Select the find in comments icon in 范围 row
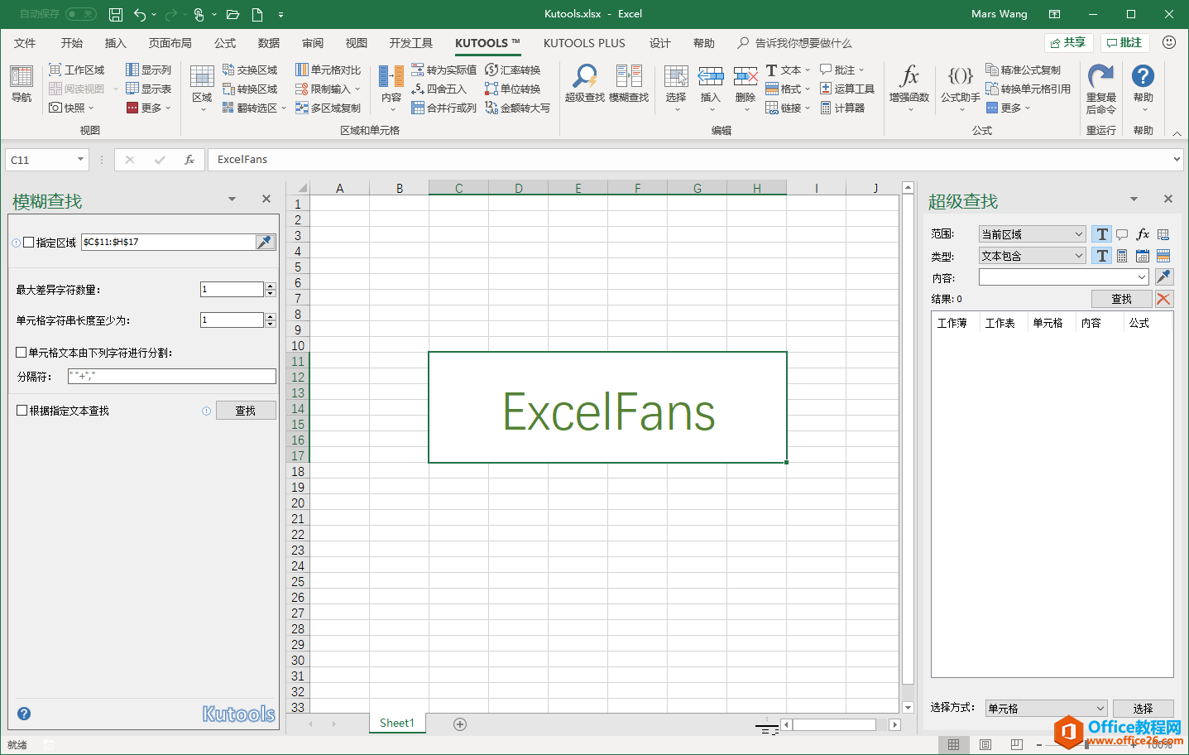This screenshot has height=755, width=1189. 1122,234
